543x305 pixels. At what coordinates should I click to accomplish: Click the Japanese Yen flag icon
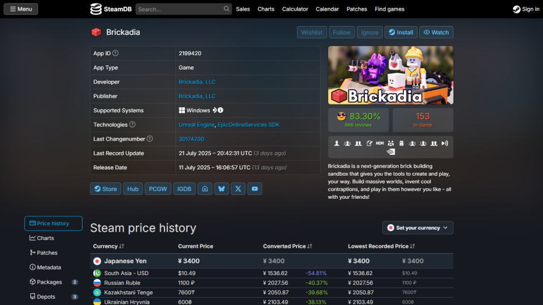click(x=97, y=261)
